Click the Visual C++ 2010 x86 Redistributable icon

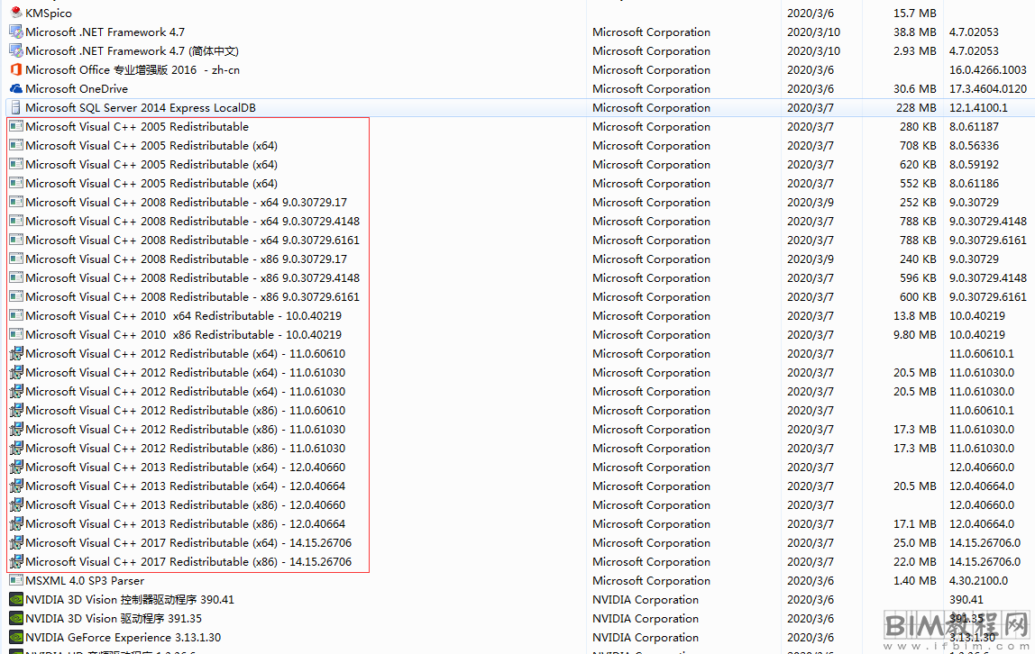coord(16,335)
